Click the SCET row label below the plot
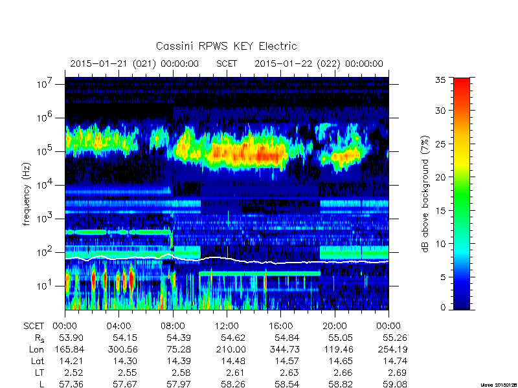This screenshot has width=518, height=388. [x=34, y=327]
